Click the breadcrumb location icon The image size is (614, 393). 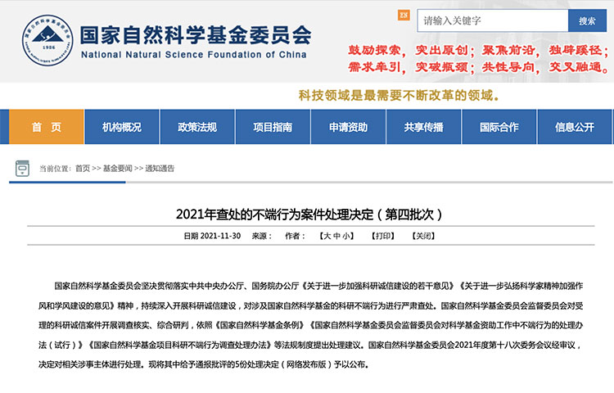[24, 168]
